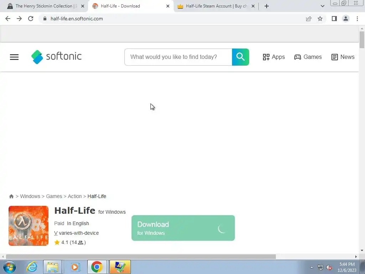Screen dimensions: 365x274
Task: Expand the tab search dropdown arrow
Action: (322, 6)
